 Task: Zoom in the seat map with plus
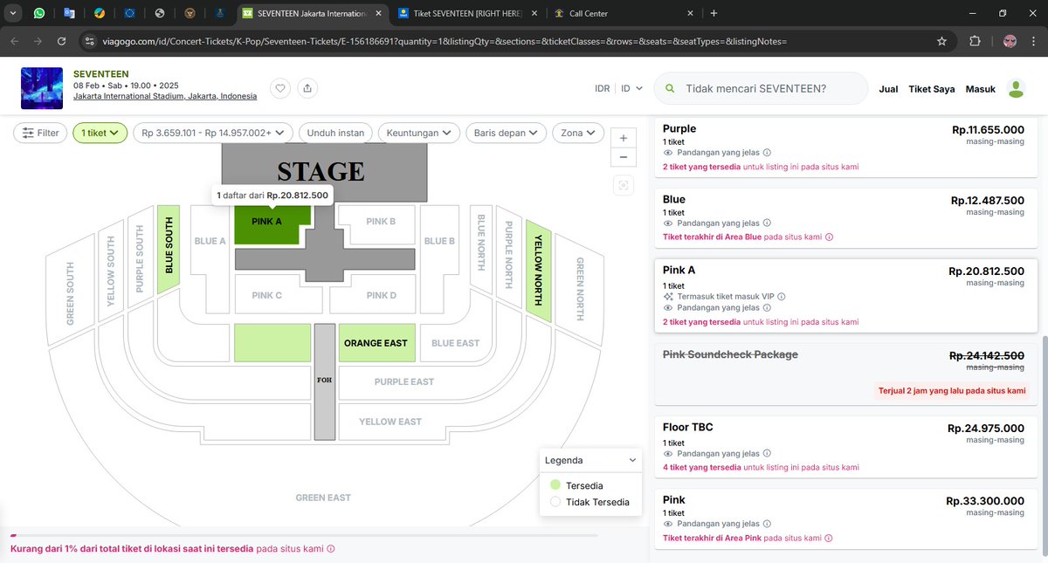click(x=623, y=138)
